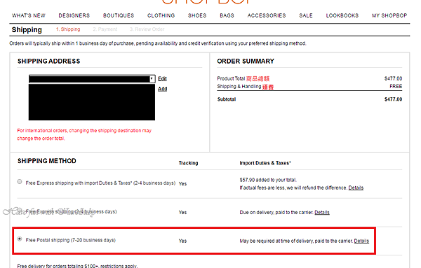Viewport: 421px width, 268px height.
Task: Open Details for postal shipping duties
Action: pyautogui.click(x=361, y=241)
